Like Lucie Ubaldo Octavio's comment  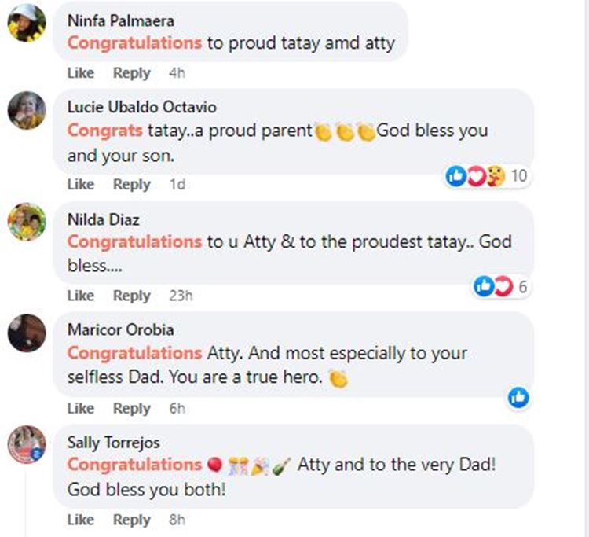pyautogui.click(x=80, y=185)
